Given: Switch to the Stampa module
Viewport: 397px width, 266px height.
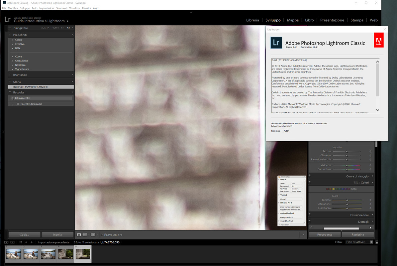Looking at the screenshot, I should click(x=357, y=20).
